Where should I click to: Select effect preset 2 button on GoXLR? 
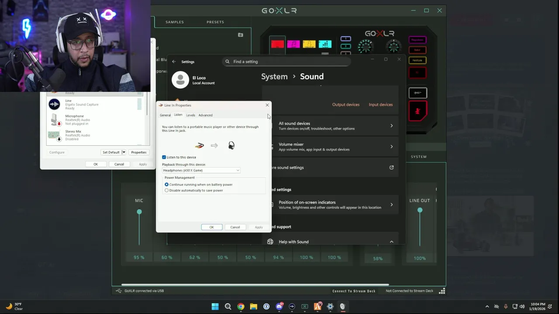click(345, 46)
